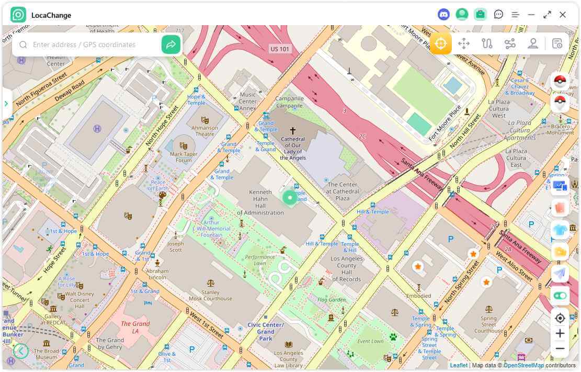Click the red cards icon in sidebar
This screenshot has height=372, width=581.
pyautogui.click(x=560, y=208)
